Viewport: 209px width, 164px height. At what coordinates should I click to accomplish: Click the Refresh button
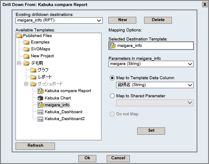coord(35,146)
